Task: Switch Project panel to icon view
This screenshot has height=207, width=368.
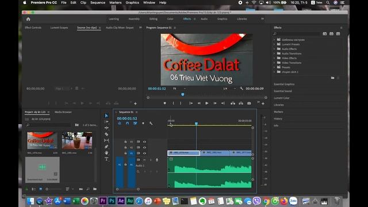Action: pyautogui.click(x=41, y=189)
